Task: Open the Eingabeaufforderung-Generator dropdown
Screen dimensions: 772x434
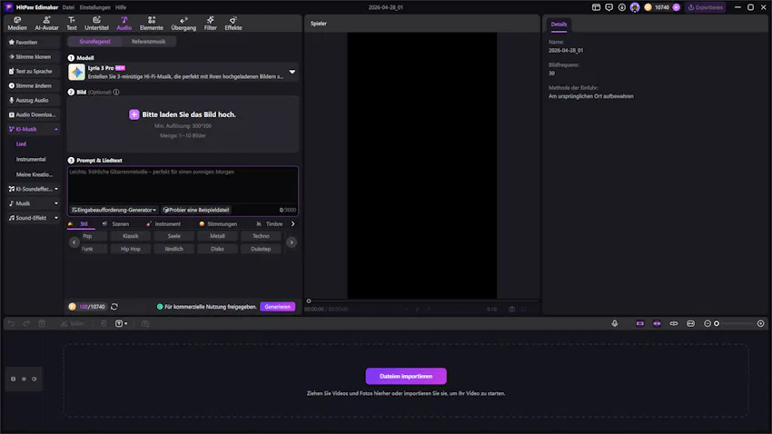Action: 114,210
